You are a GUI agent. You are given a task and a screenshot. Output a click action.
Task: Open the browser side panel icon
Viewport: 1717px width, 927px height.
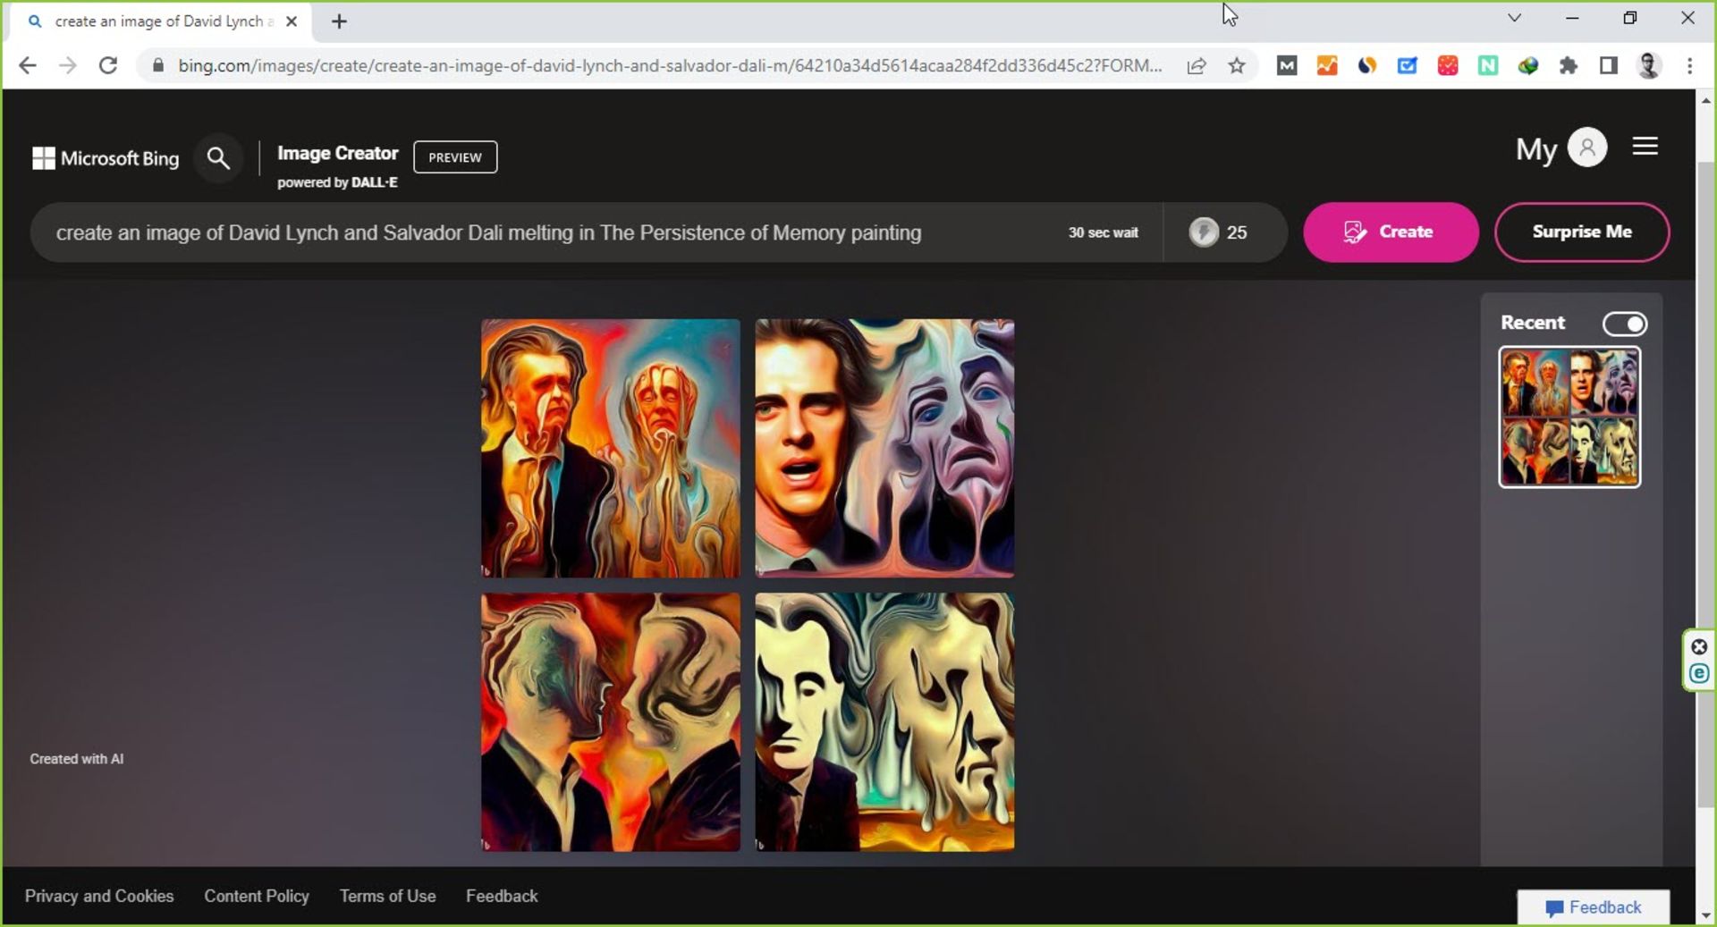[x=1608, y=65]
